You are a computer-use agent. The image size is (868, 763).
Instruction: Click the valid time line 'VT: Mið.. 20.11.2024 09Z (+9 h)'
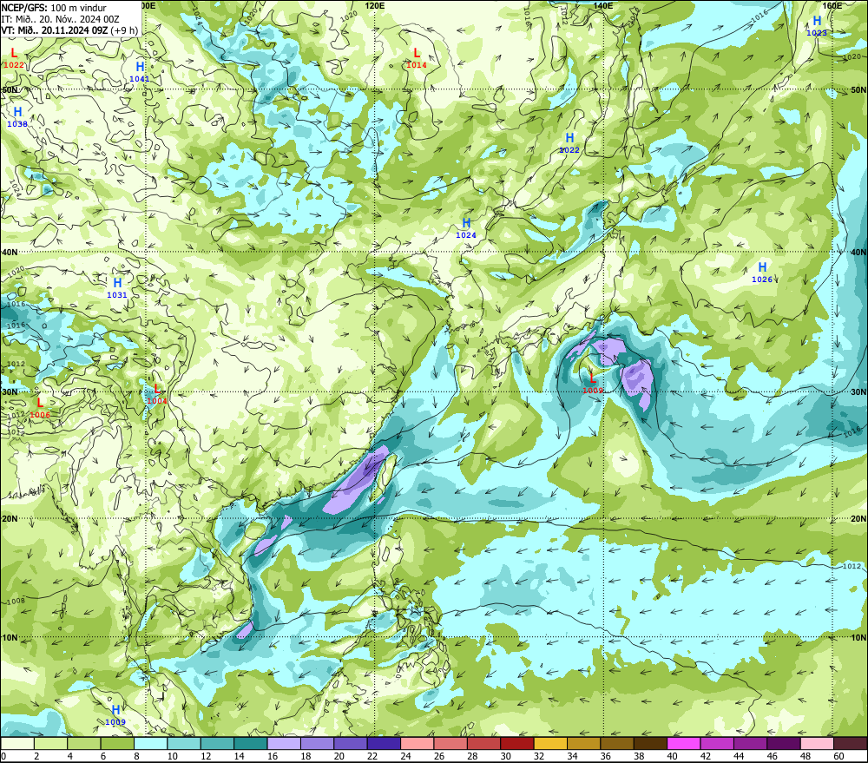pyautogui.click(x=69, y=30)
